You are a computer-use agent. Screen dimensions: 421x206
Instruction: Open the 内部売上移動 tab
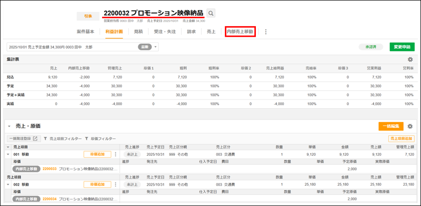[x=240, y=31]
